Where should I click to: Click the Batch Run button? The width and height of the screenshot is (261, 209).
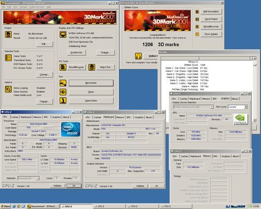[x=105, y=67]
